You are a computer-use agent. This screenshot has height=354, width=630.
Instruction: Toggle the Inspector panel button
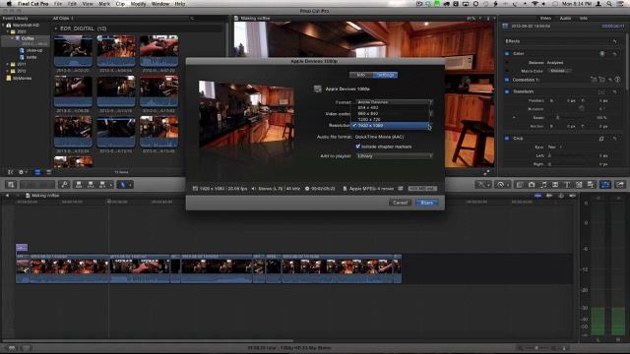click(x=605, y=185)
